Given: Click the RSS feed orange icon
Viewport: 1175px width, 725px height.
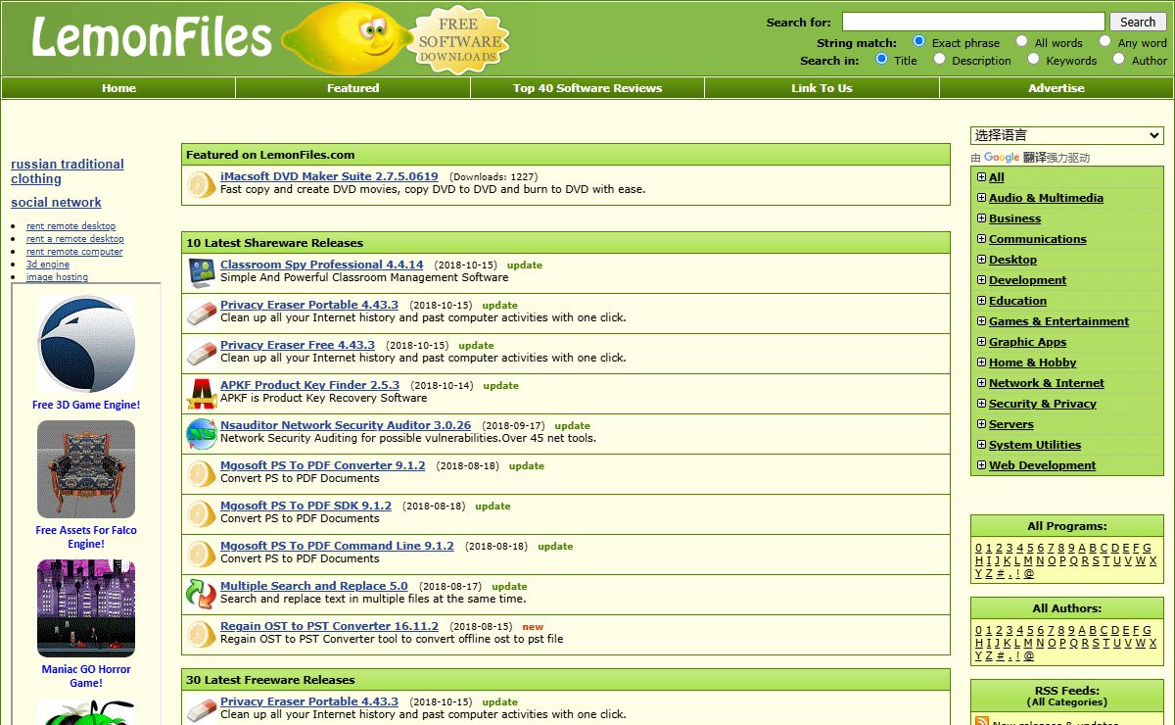Looking at the screenshot, I should tap(982, 721).
